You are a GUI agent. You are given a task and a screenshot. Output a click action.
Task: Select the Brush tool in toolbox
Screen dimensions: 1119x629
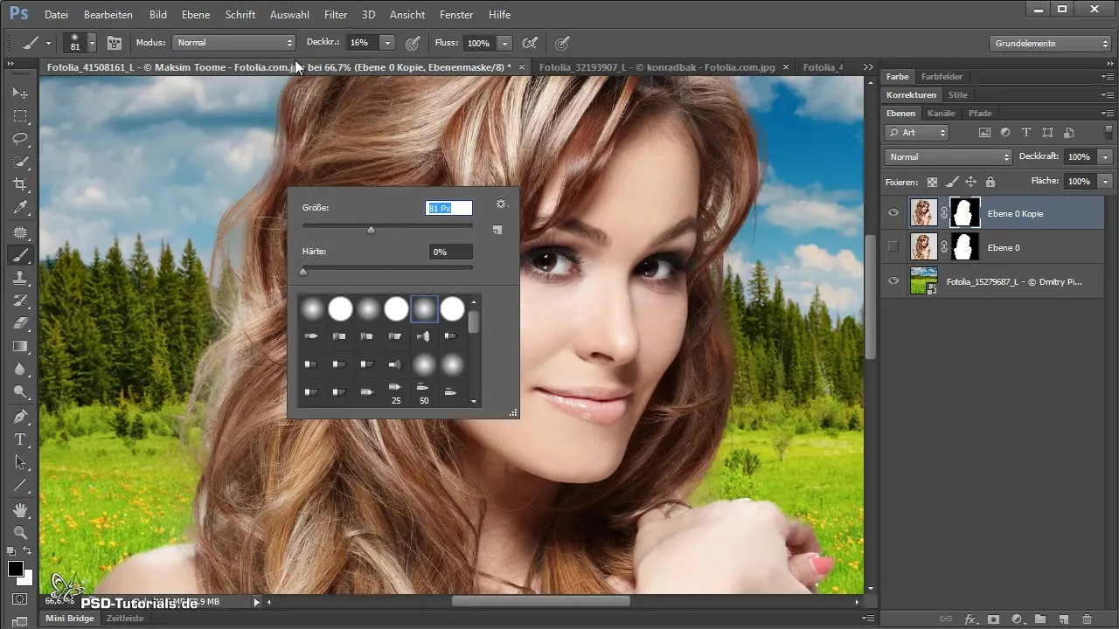pyautogui.click(x=20, y=256)
